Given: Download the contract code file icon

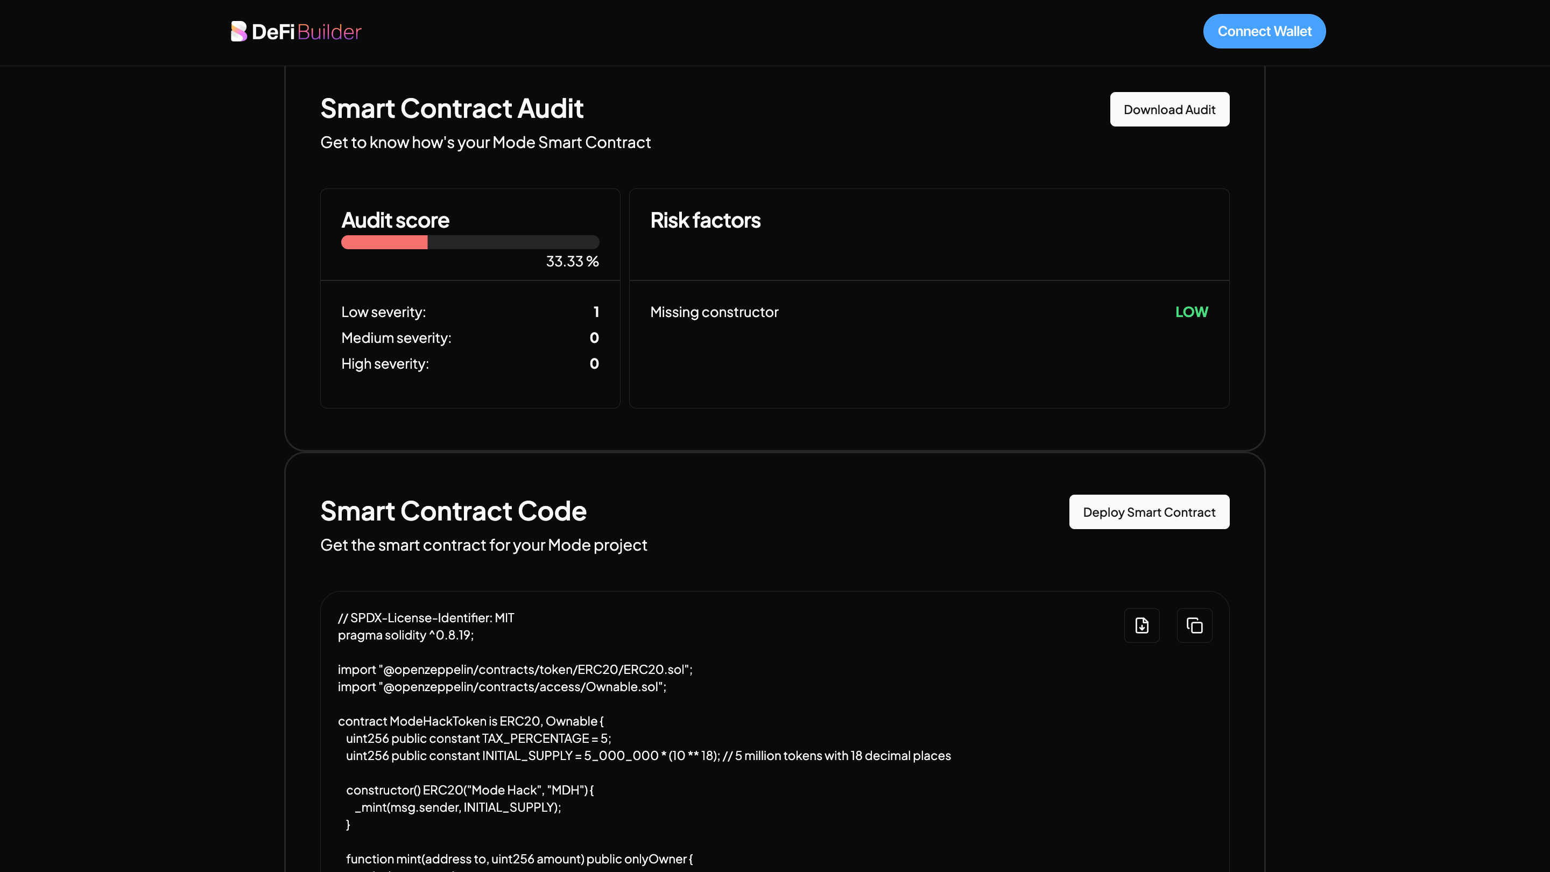Looking at the screenshot, I should click(1142, 625).
